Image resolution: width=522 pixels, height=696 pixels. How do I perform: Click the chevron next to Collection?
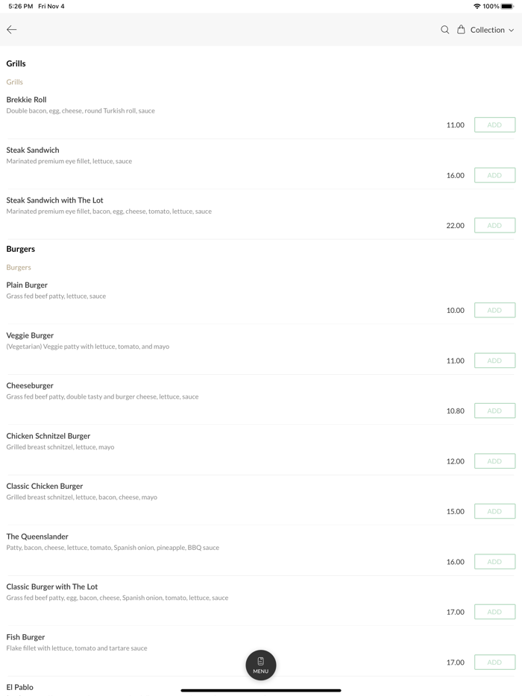point(512,31)
